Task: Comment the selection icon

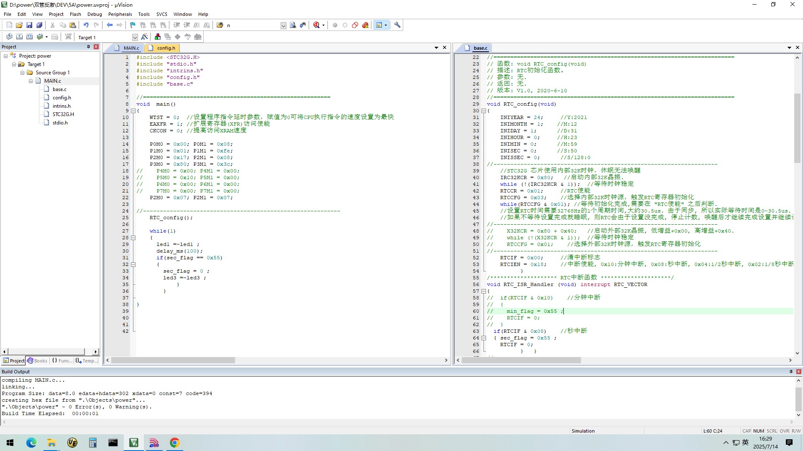Action: (x=197, y=25)
